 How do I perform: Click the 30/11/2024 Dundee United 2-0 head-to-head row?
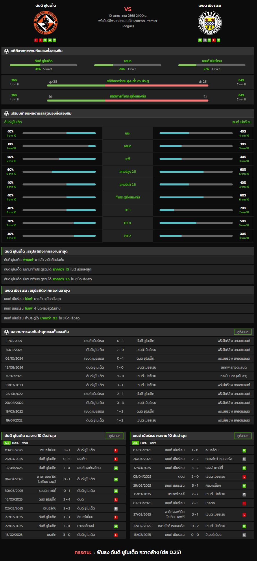tap(128, 350)
